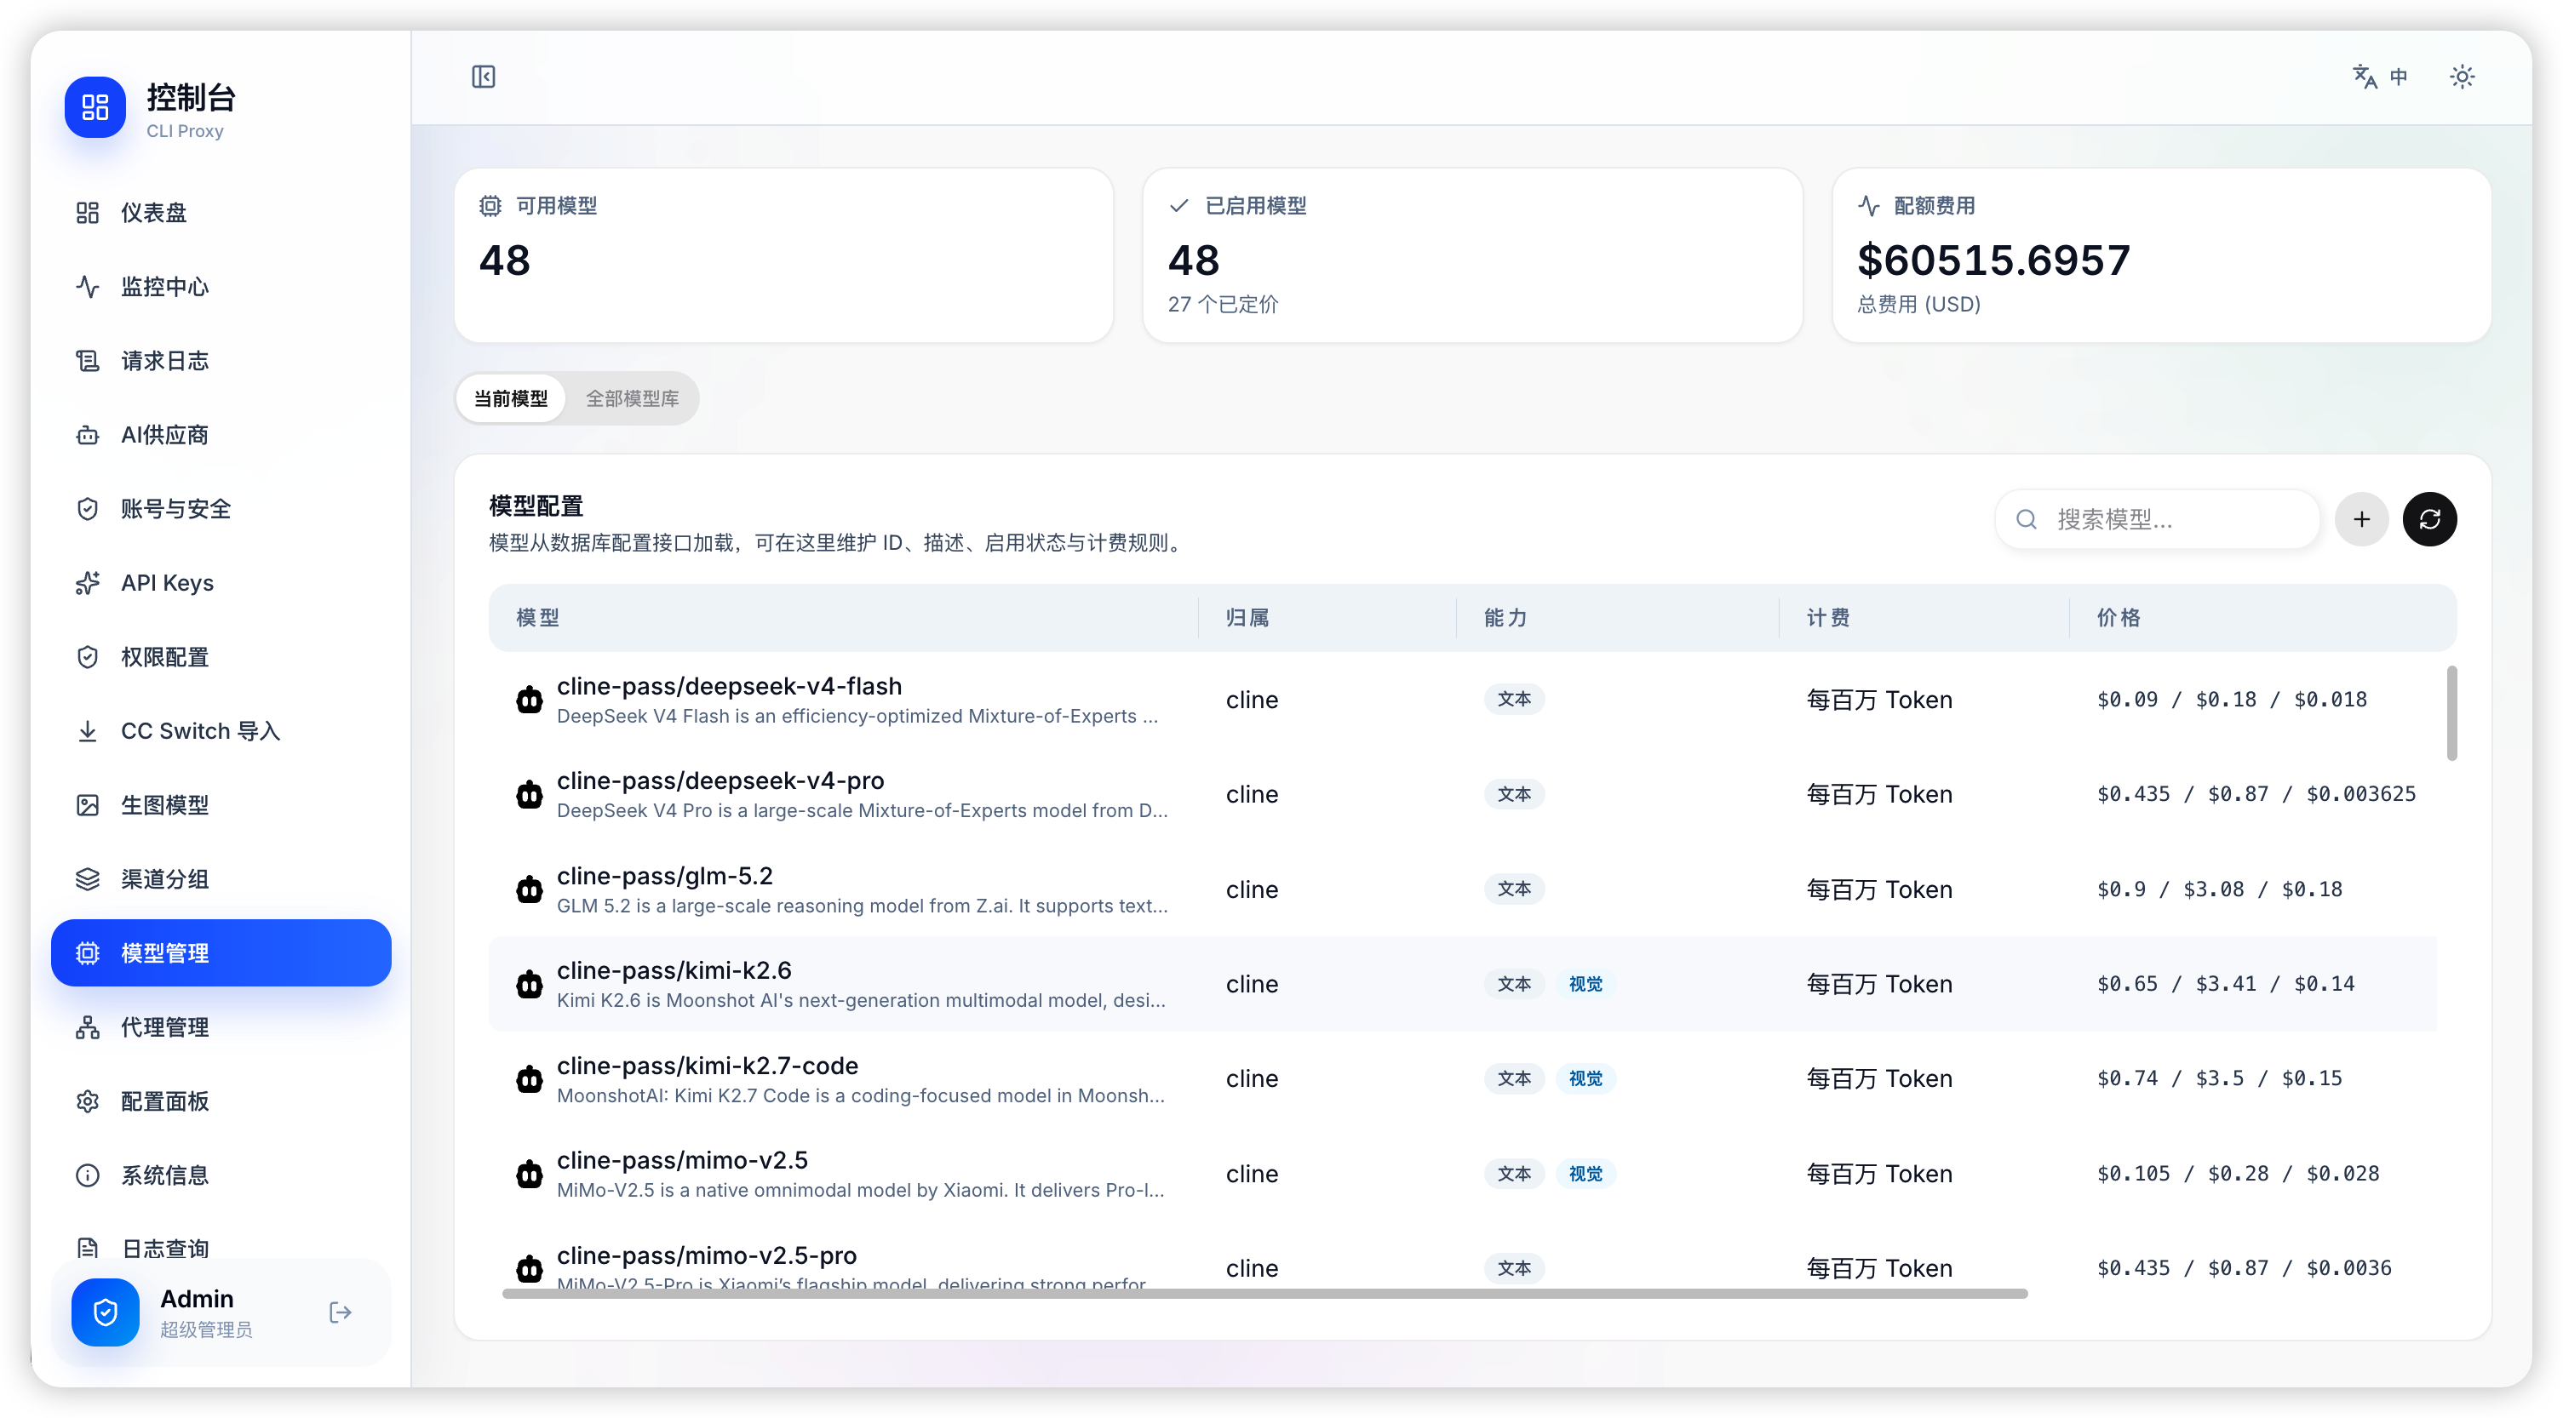Screen dimensions: 2563x1418
Task: Click the Admin shield avatar
Action: (x=106, y=1312)
